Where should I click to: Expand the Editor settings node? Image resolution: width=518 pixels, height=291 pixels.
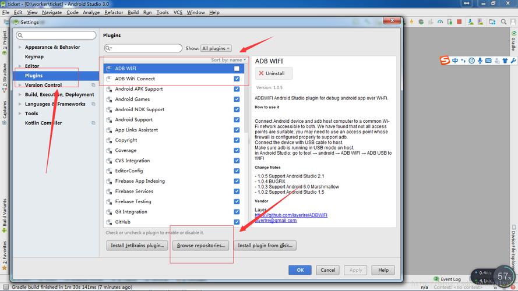20,66
